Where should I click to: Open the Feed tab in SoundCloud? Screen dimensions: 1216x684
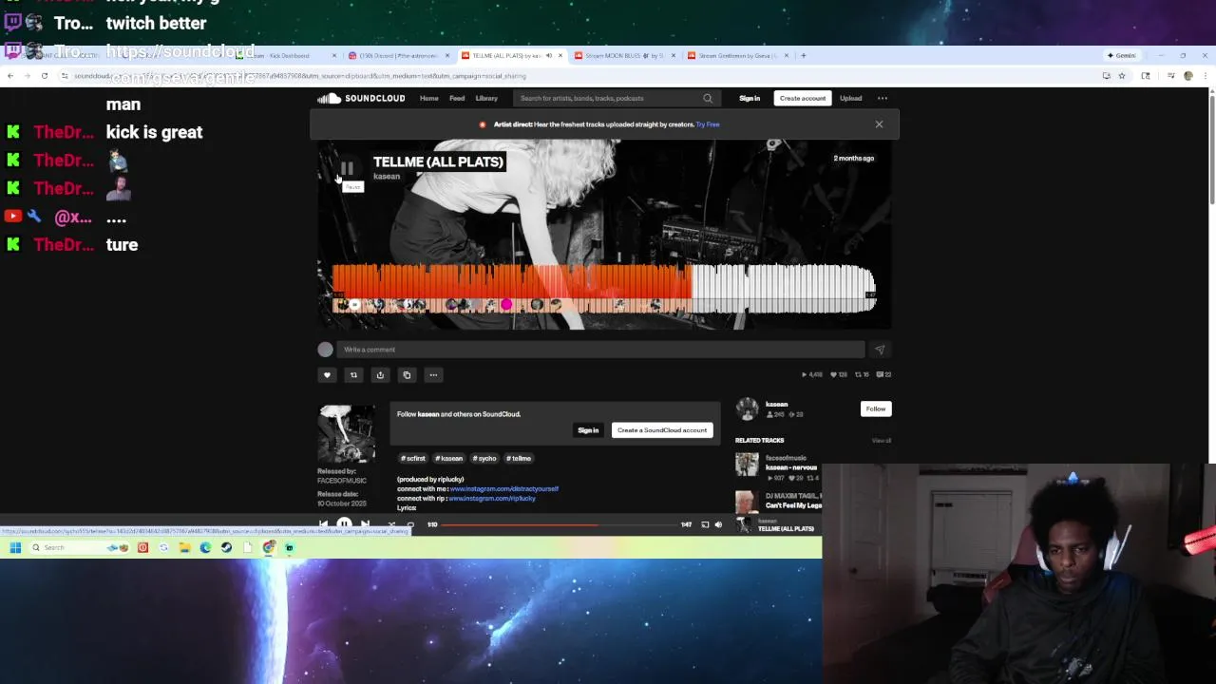click(x=457, y=98)
